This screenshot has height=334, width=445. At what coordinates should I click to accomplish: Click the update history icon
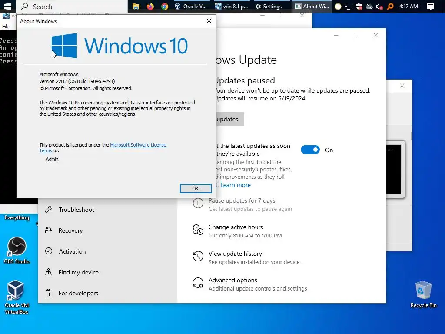(198, 256)
